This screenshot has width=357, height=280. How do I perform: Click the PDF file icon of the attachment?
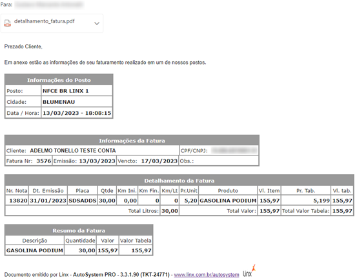coord(8,23)
